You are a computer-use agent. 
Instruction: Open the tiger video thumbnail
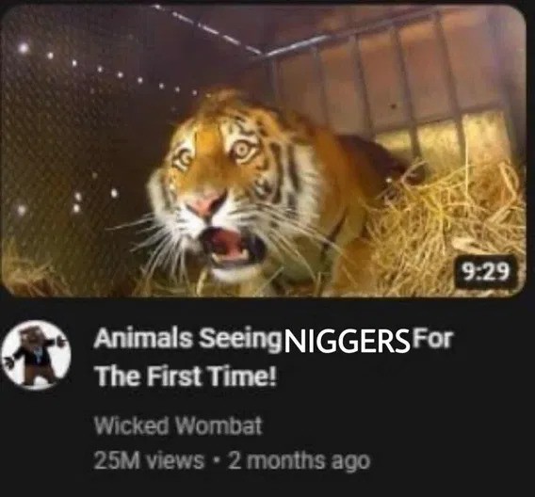pyautogui.click(x=264, y=151)
